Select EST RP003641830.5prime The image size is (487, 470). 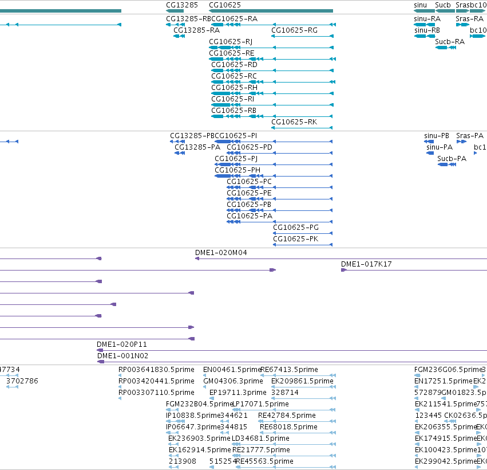click(156, 370)
